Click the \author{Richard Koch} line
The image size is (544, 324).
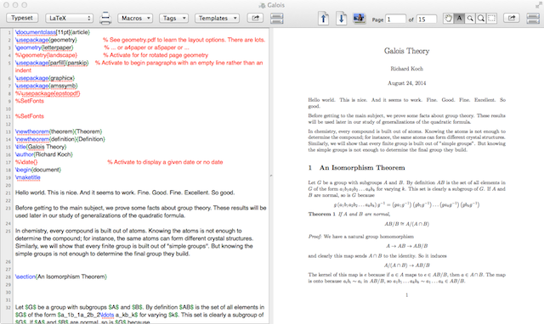point(44,154)
